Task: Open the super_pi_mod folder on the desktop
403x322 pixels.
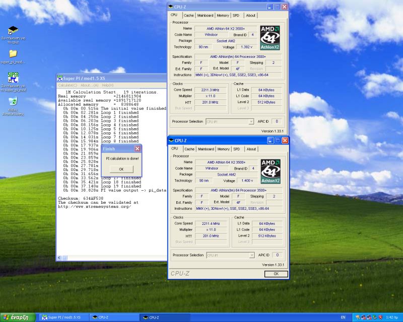Action: [13, 56]
